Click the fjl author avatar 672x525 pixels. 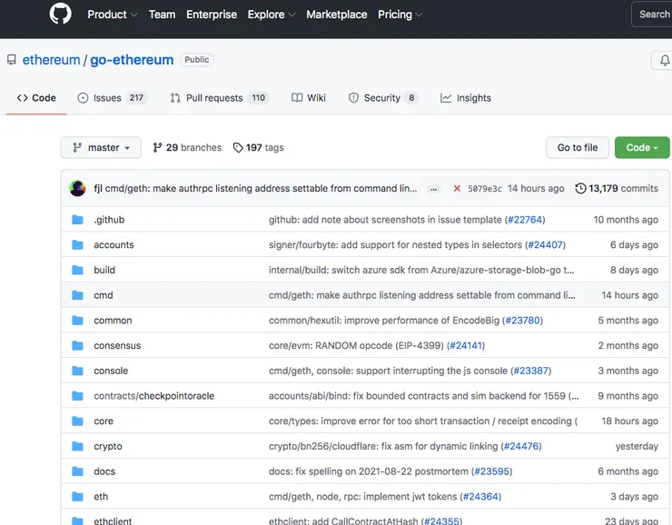(x=77, y=188)
